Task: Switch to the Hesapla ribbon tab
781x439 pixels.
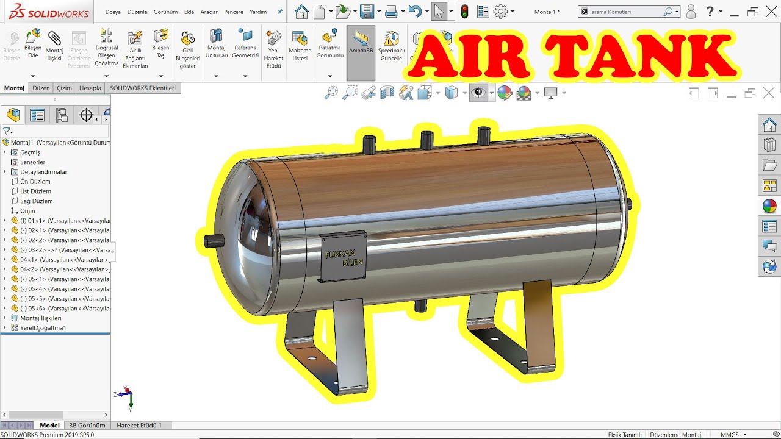Action: coord(90,88)
